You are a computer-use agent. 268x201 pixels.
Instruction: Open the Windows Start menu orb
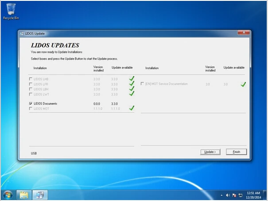point(8,195)
